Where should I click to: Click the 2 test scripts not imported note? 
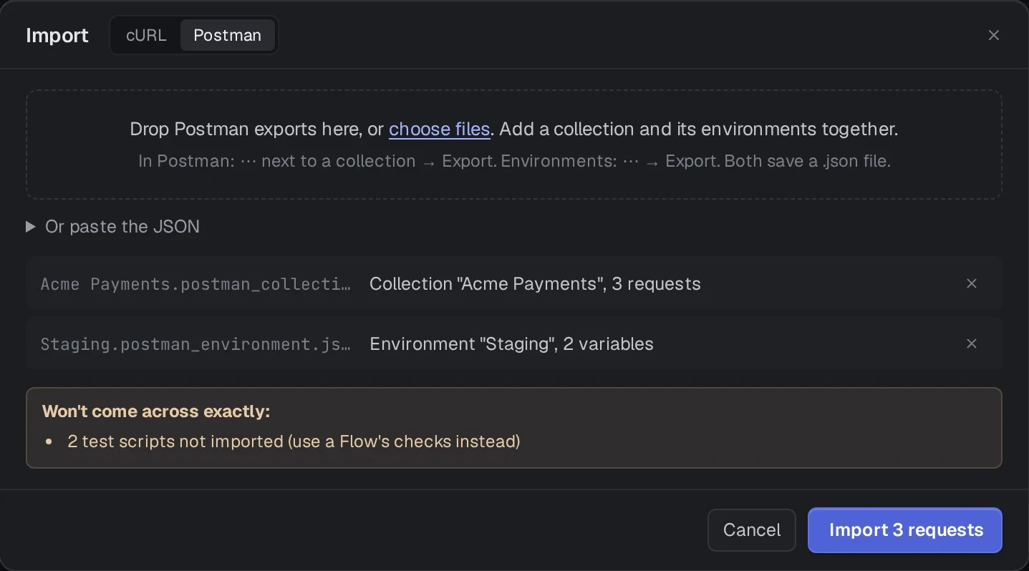pos(294,441)
